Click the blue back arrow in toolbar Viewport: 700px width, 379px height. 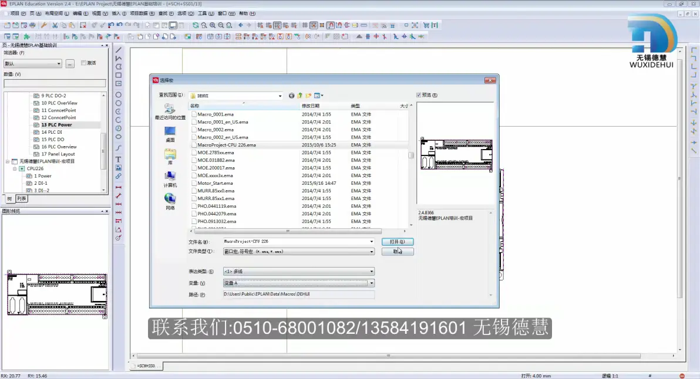pyautogui.click(x=241, y=25)
